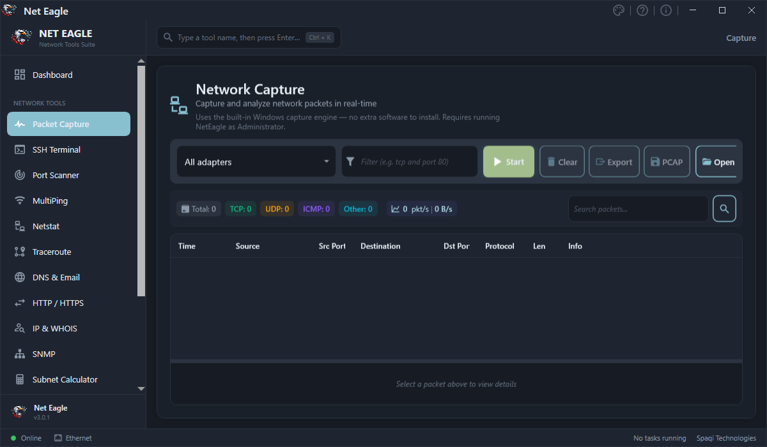Click the Port Scanner radar icon

(x=20, y=175)
